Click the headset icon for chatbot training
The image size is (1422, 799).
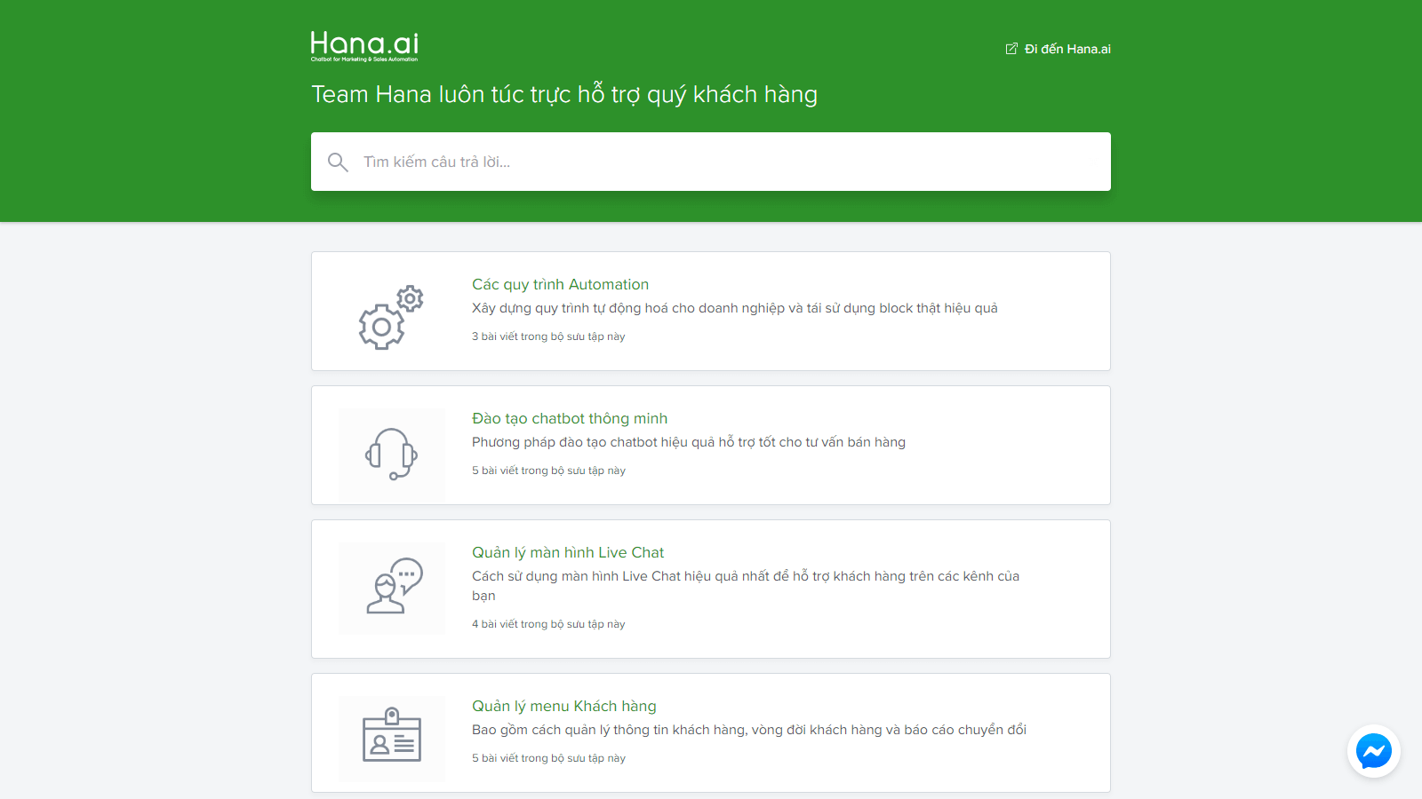[x=391, y=454]
